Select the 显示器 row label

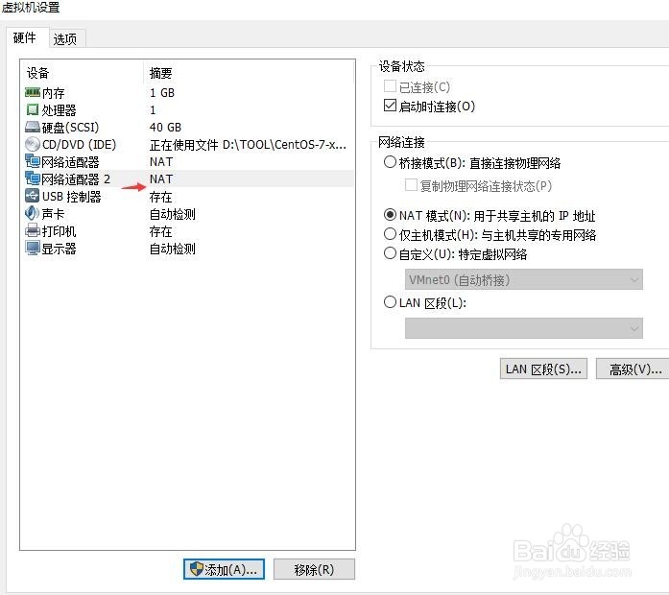(59, 249)
